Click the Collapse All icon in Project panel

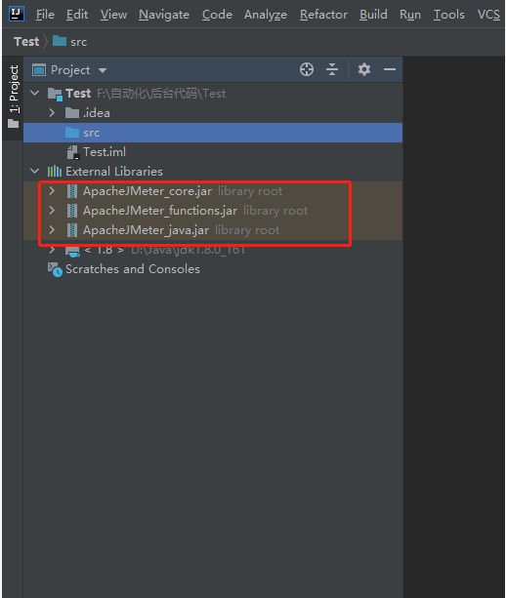coord(332,70)
